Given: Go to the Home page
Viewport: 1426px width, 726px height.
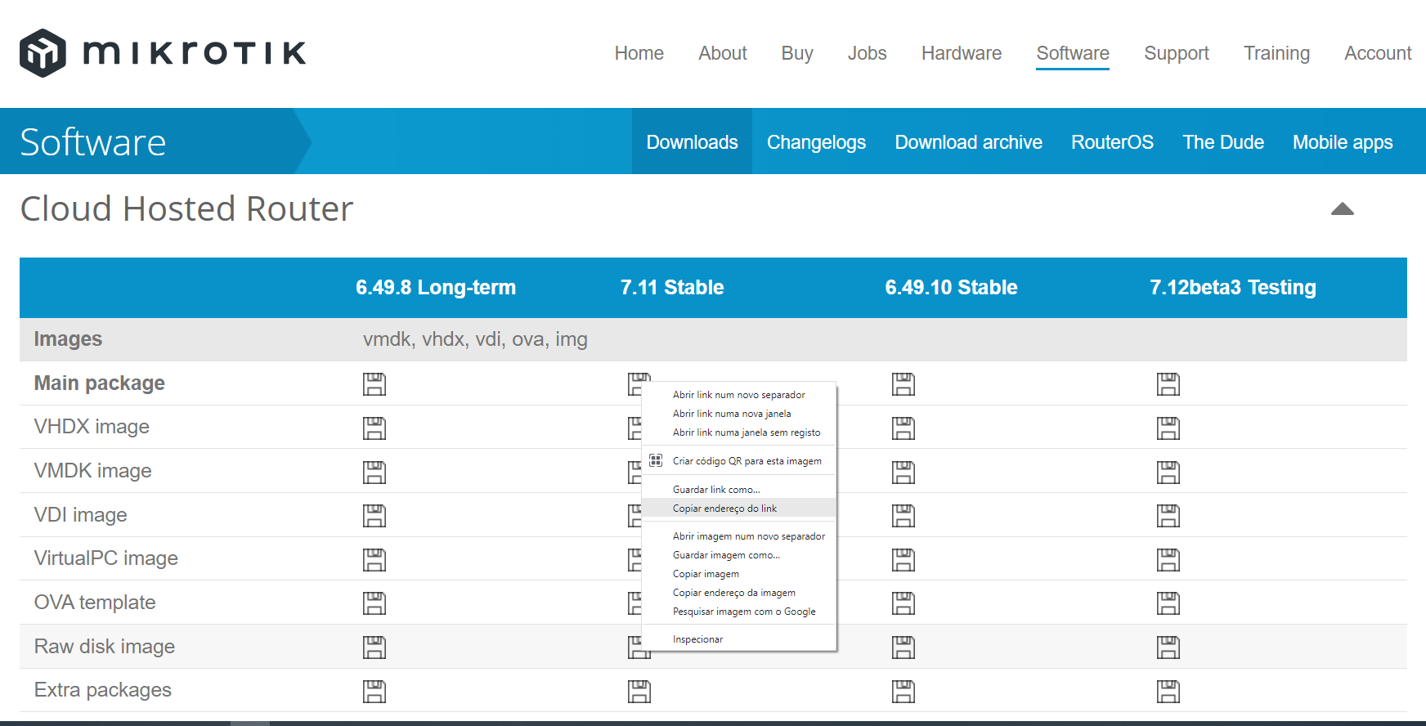Looking at the screenshot, I should [639, 53].
